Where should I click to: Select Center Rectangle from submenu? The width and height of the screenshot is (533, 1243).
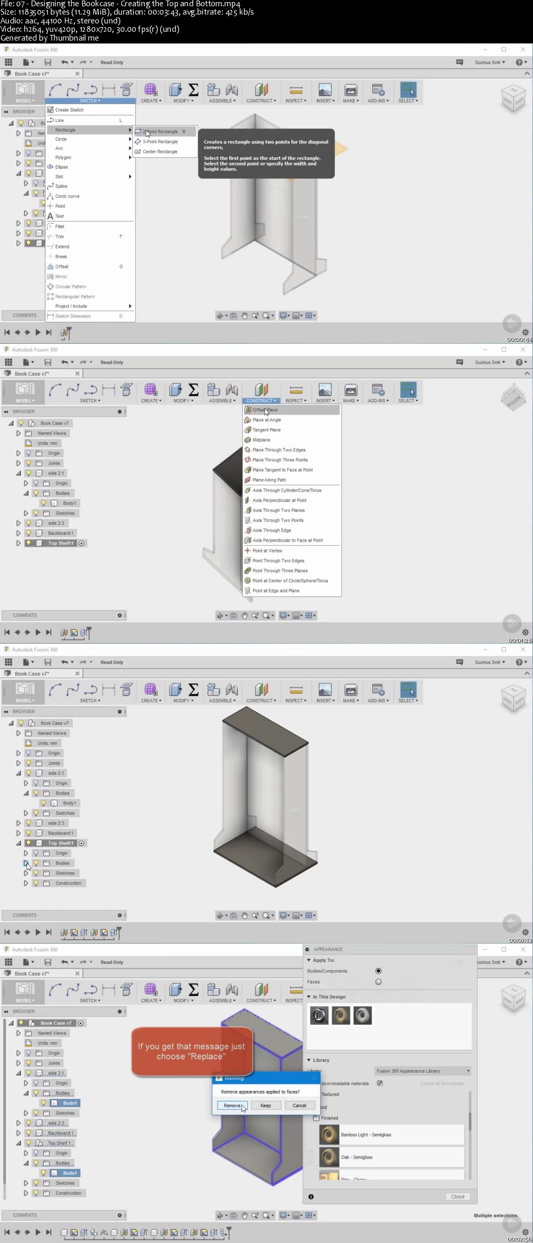click(x=160, y=152)
